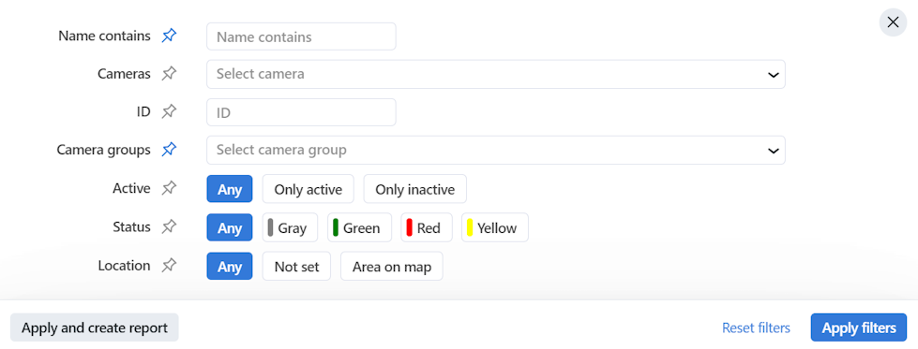
Task: Pin the Active filter
Action: pos(169,188)
